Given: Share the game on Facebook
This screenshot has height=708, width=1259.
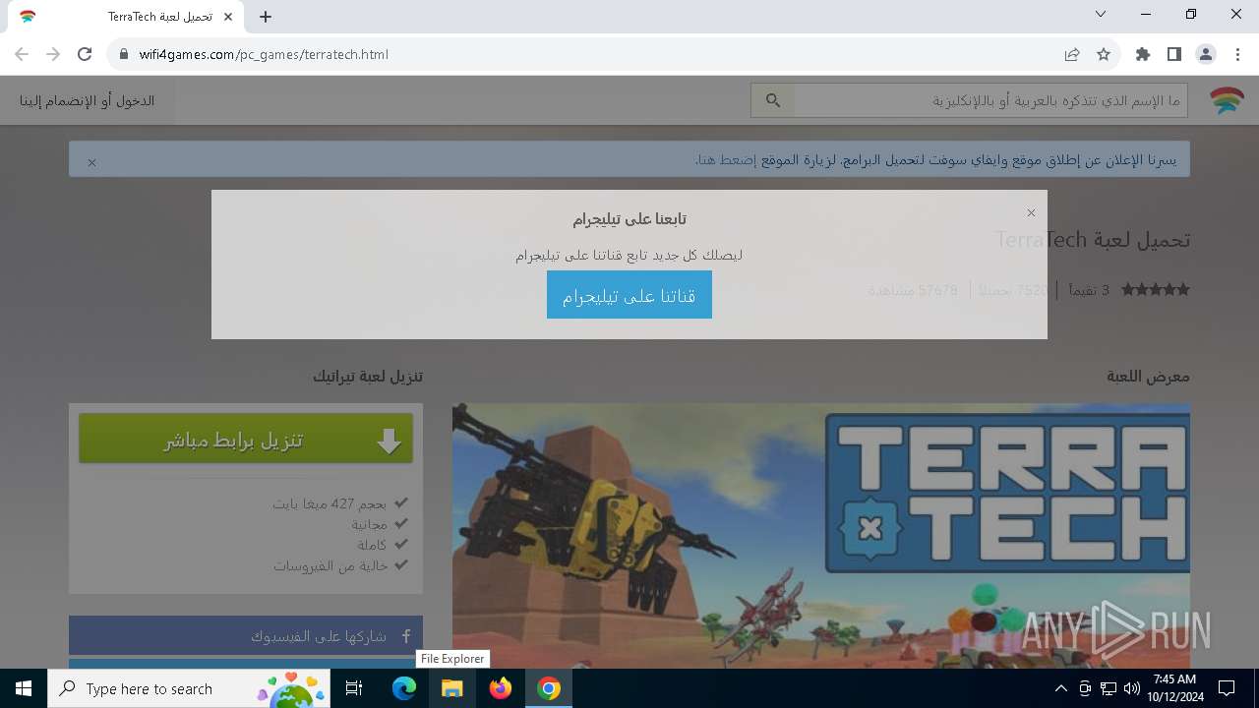Looking at the screenshot, I should coord(246,636).
